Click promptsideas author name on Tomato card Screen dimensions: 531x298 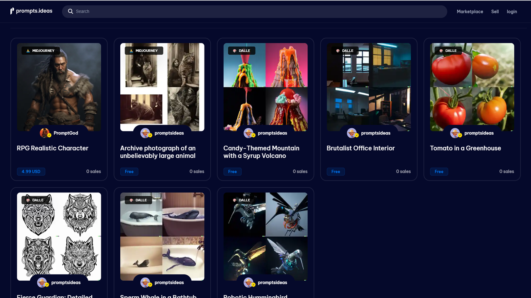(479, 133)
